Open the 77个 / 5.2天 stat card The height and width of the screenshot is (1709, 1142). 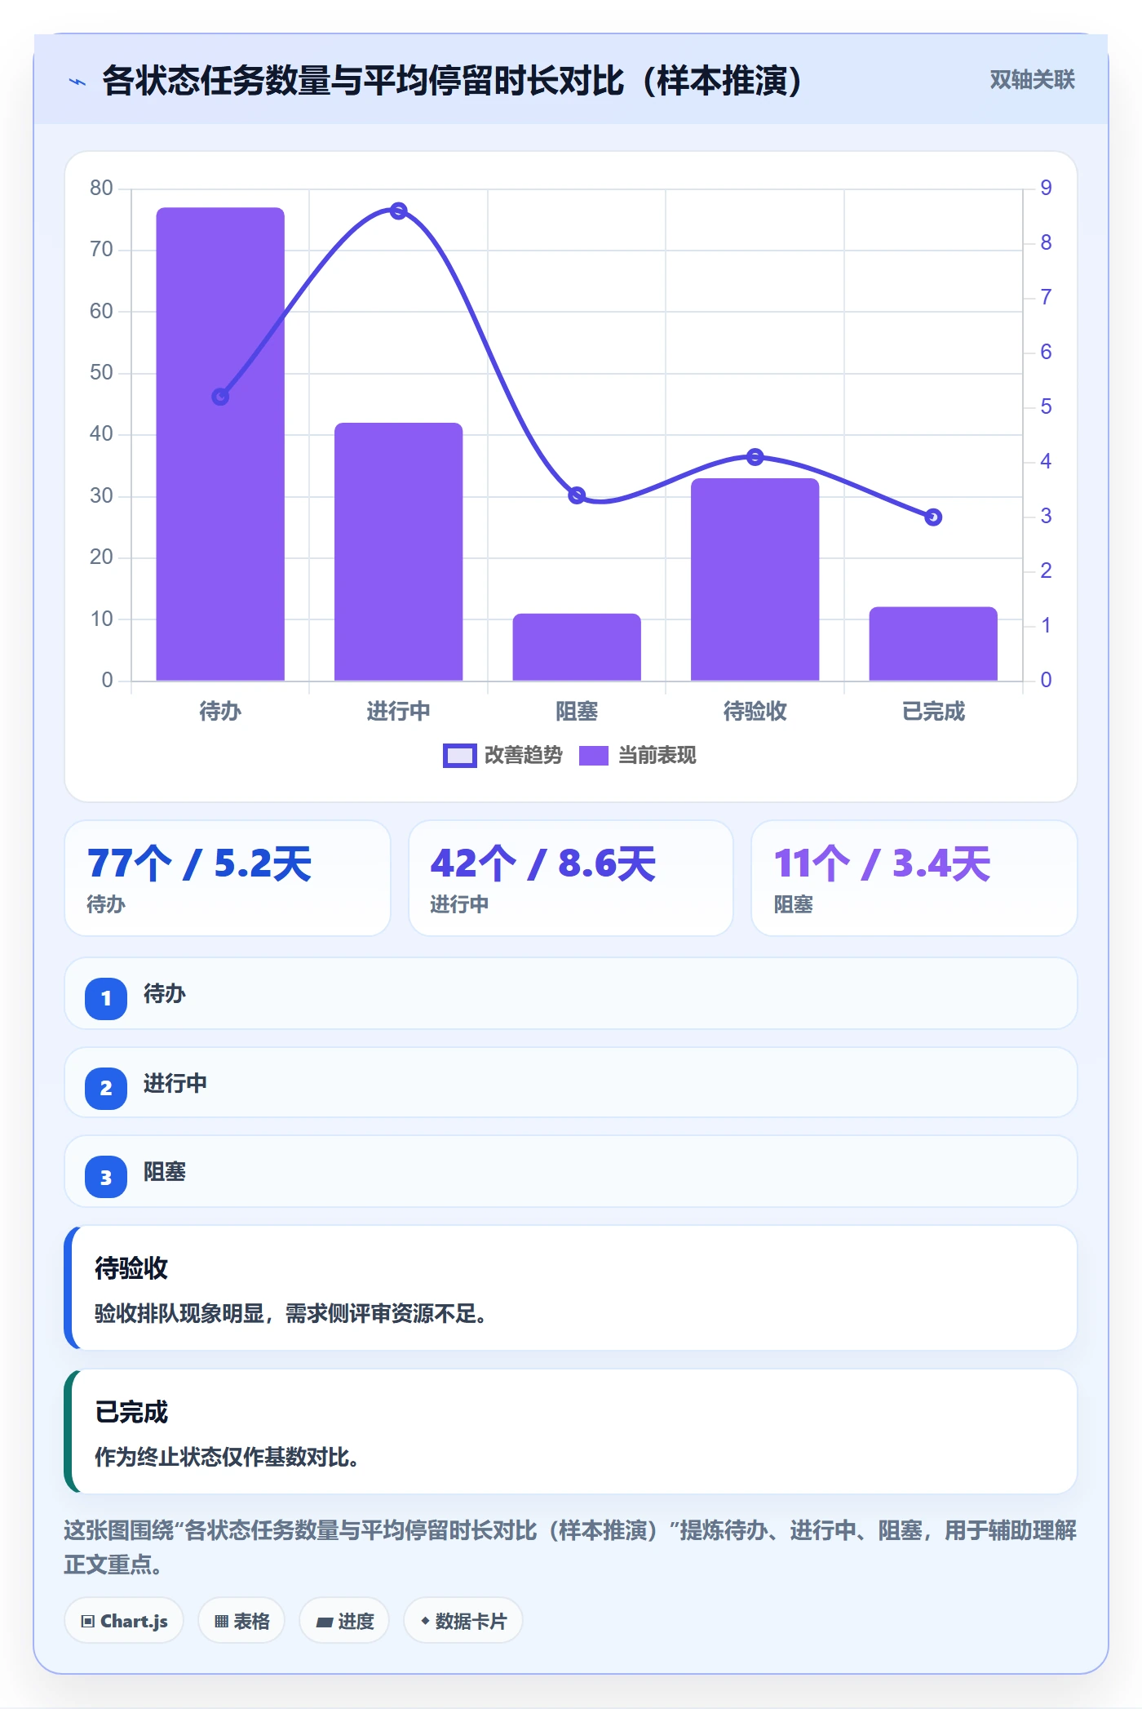coord(228,878)
